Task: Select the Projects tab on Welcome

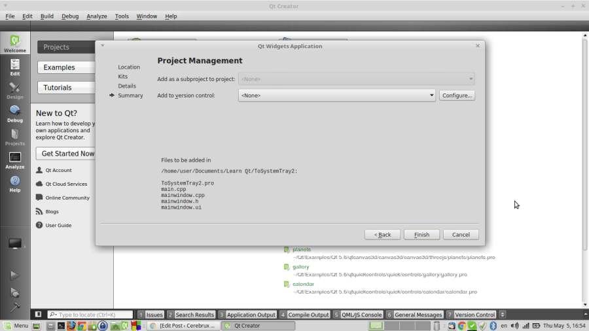Action: [x=66, y=47]
